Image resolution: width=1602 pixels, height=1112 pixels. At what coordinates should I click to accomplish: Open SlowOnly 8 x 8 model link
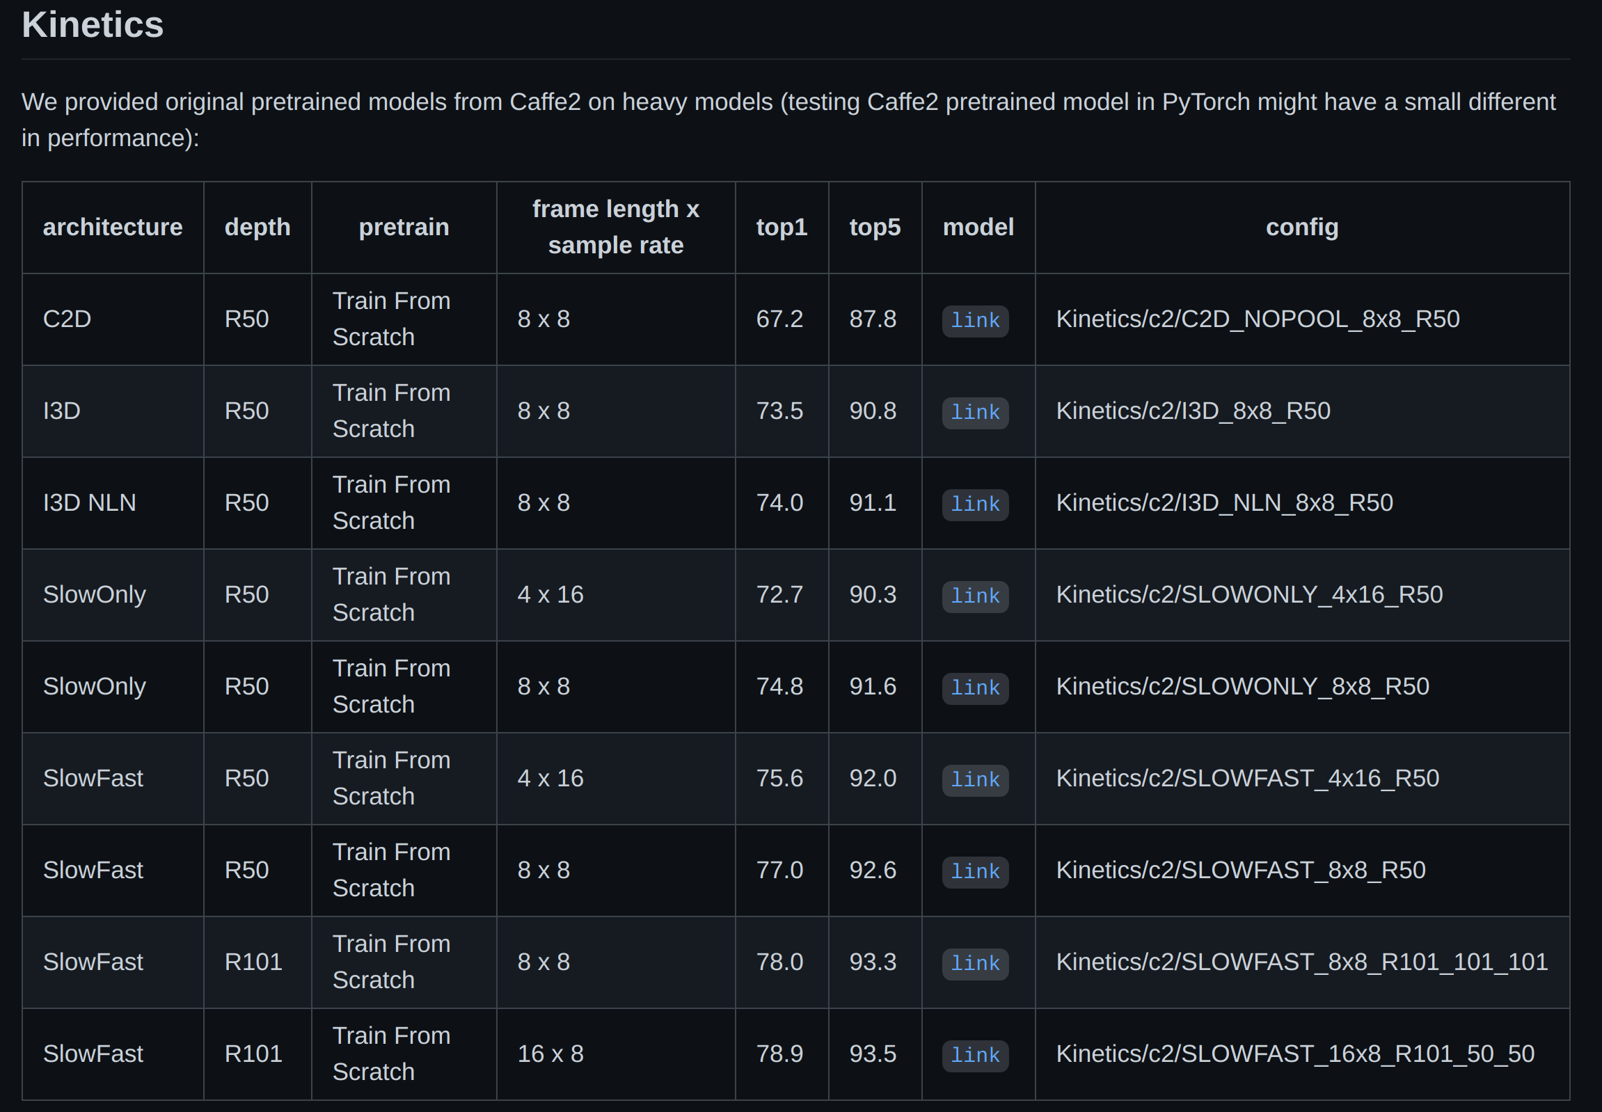click(x=974, y=688)
